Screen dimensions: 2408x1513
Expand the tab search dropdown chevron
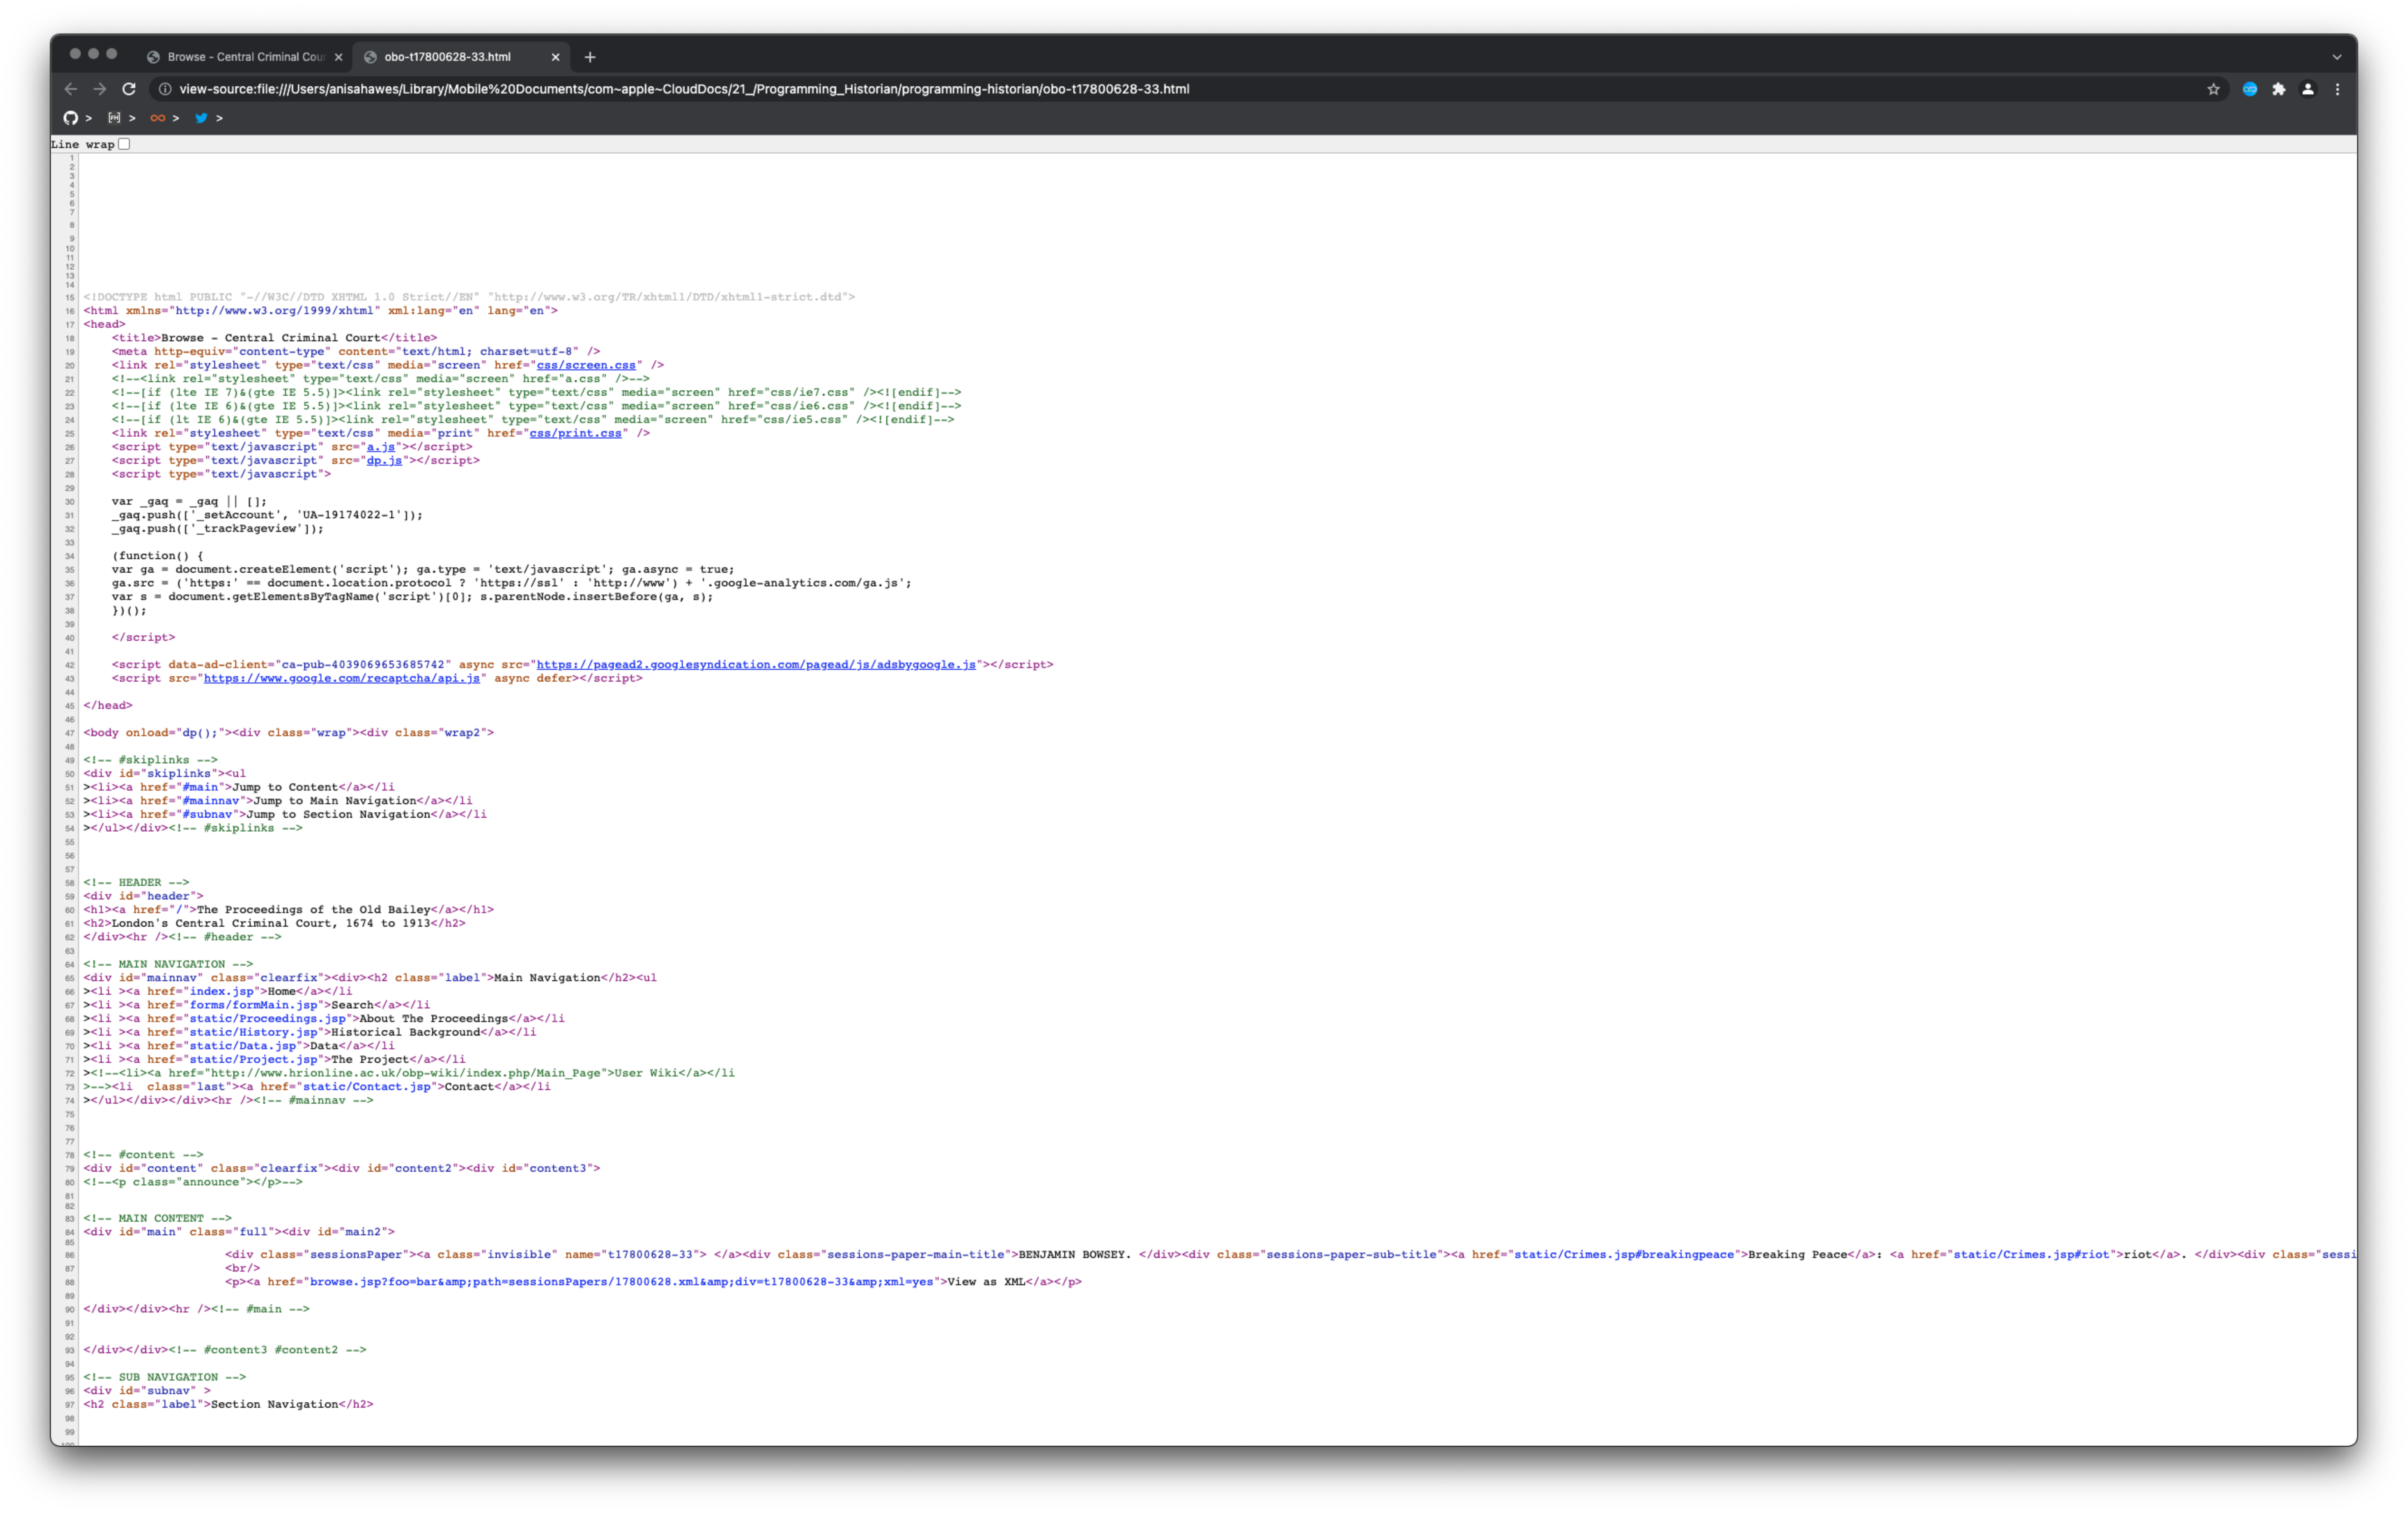click(2337, 57)
